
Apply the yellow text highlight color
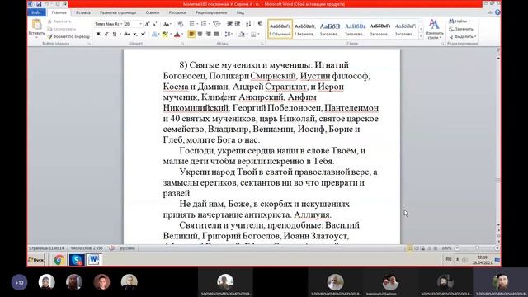pyautogui.click(x=165, y=34)
